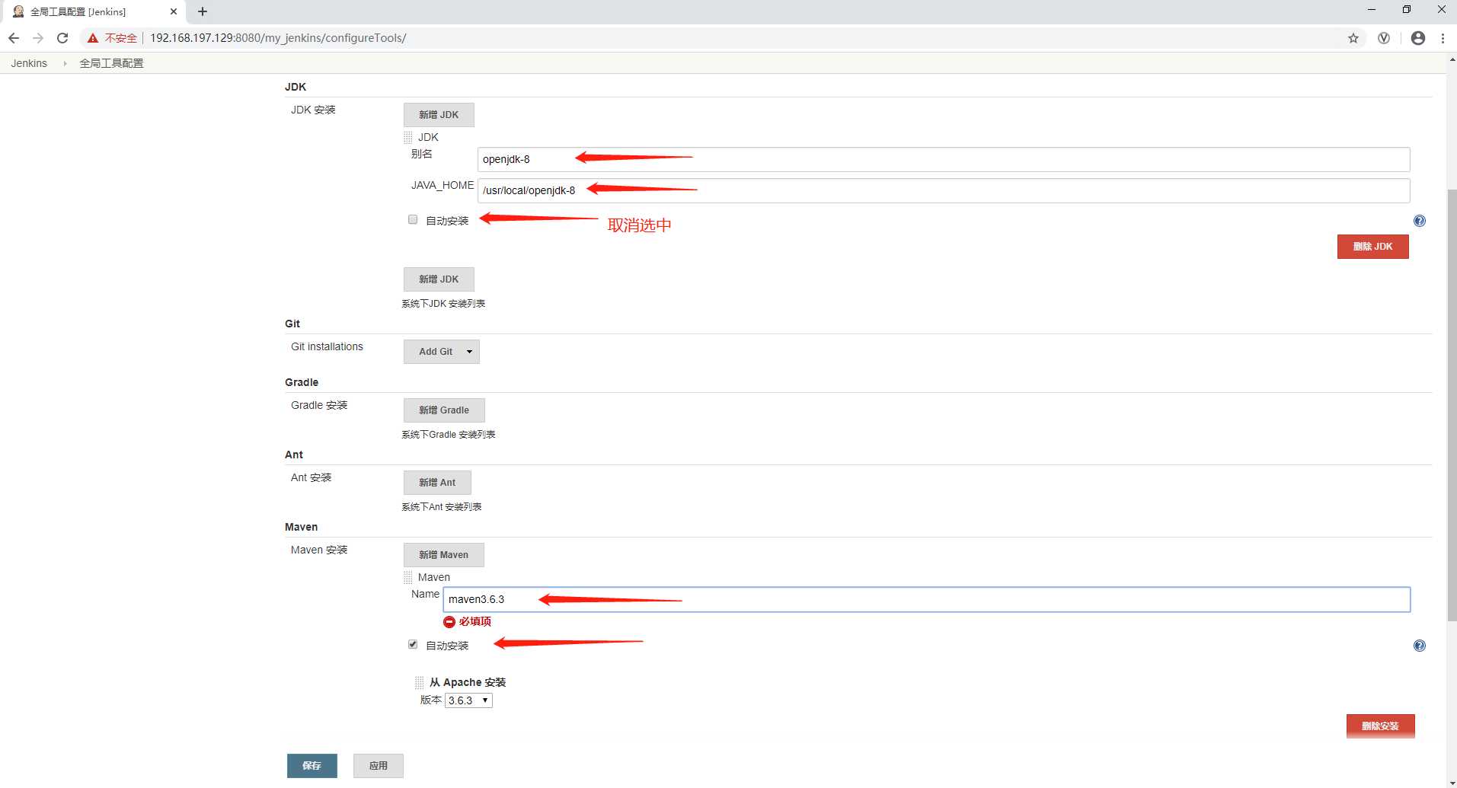Click 新增 Ant button
1457x788 pixels.
click(x=437, y=483)
